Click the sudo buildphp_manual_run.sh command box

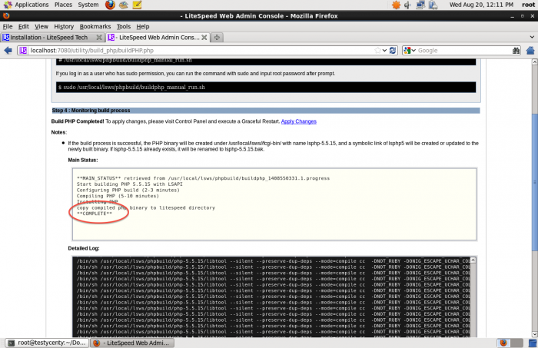266,87
